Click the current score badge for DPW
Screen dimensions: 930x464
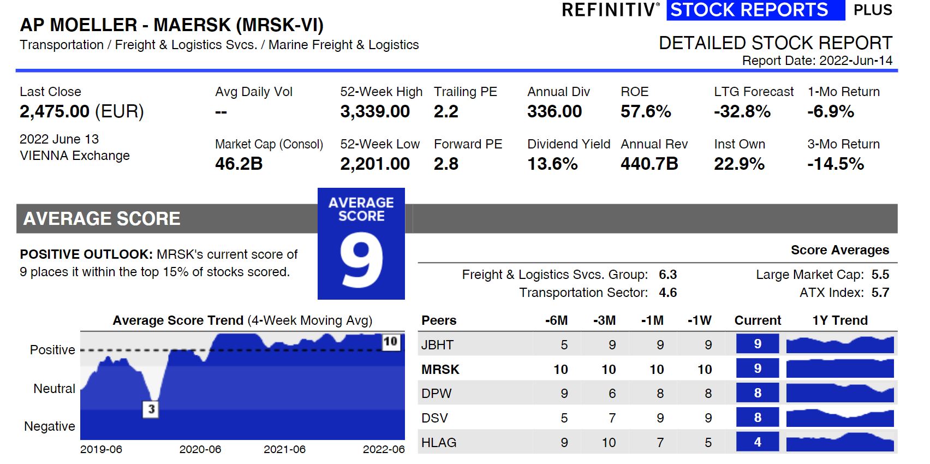pyautogui.click(x=758, y=393)
